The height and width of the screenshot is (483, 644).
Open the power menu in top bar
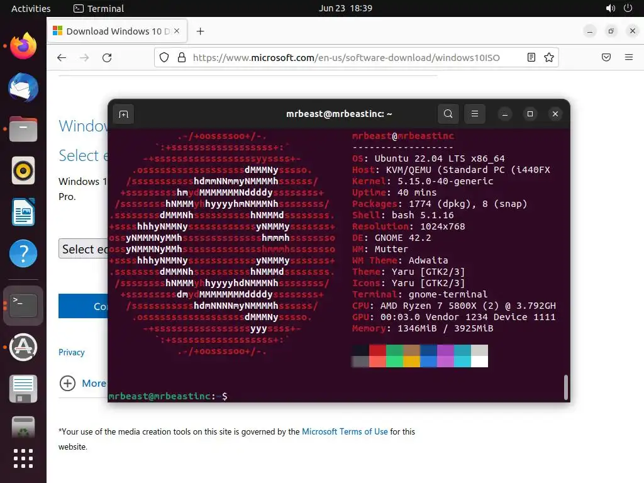point(628,8)
